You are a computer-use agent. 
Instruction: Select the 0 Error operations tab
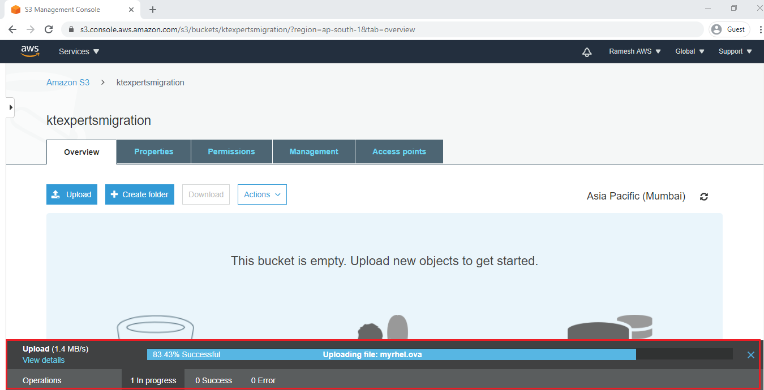click(x=263, y=380)
